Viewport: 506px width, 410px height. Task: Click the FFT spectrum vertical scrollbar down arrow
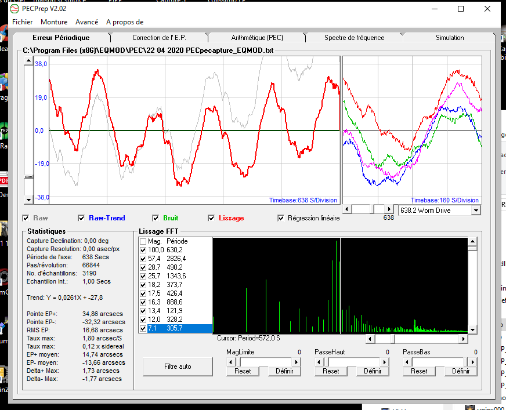(472, 330)
